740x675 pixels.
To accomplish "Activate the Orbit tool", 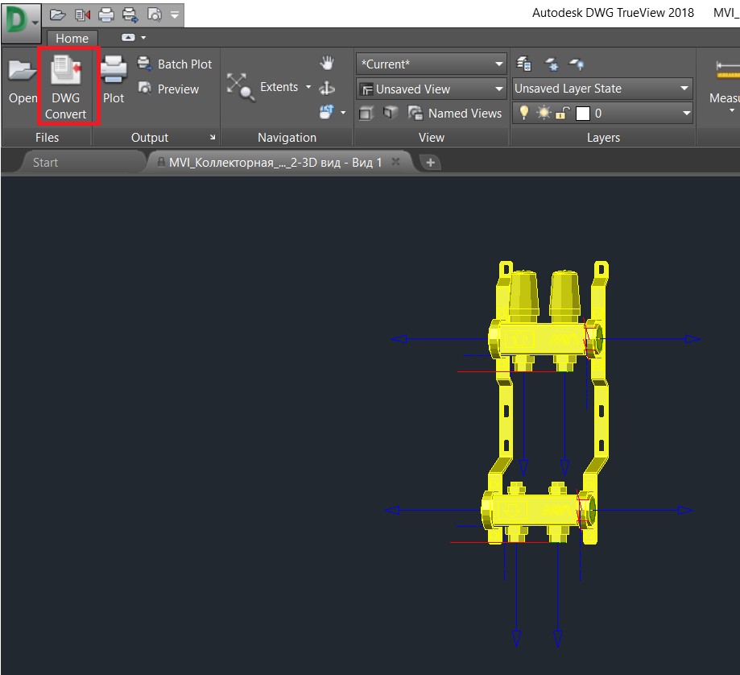I will [x=327, y=88].
